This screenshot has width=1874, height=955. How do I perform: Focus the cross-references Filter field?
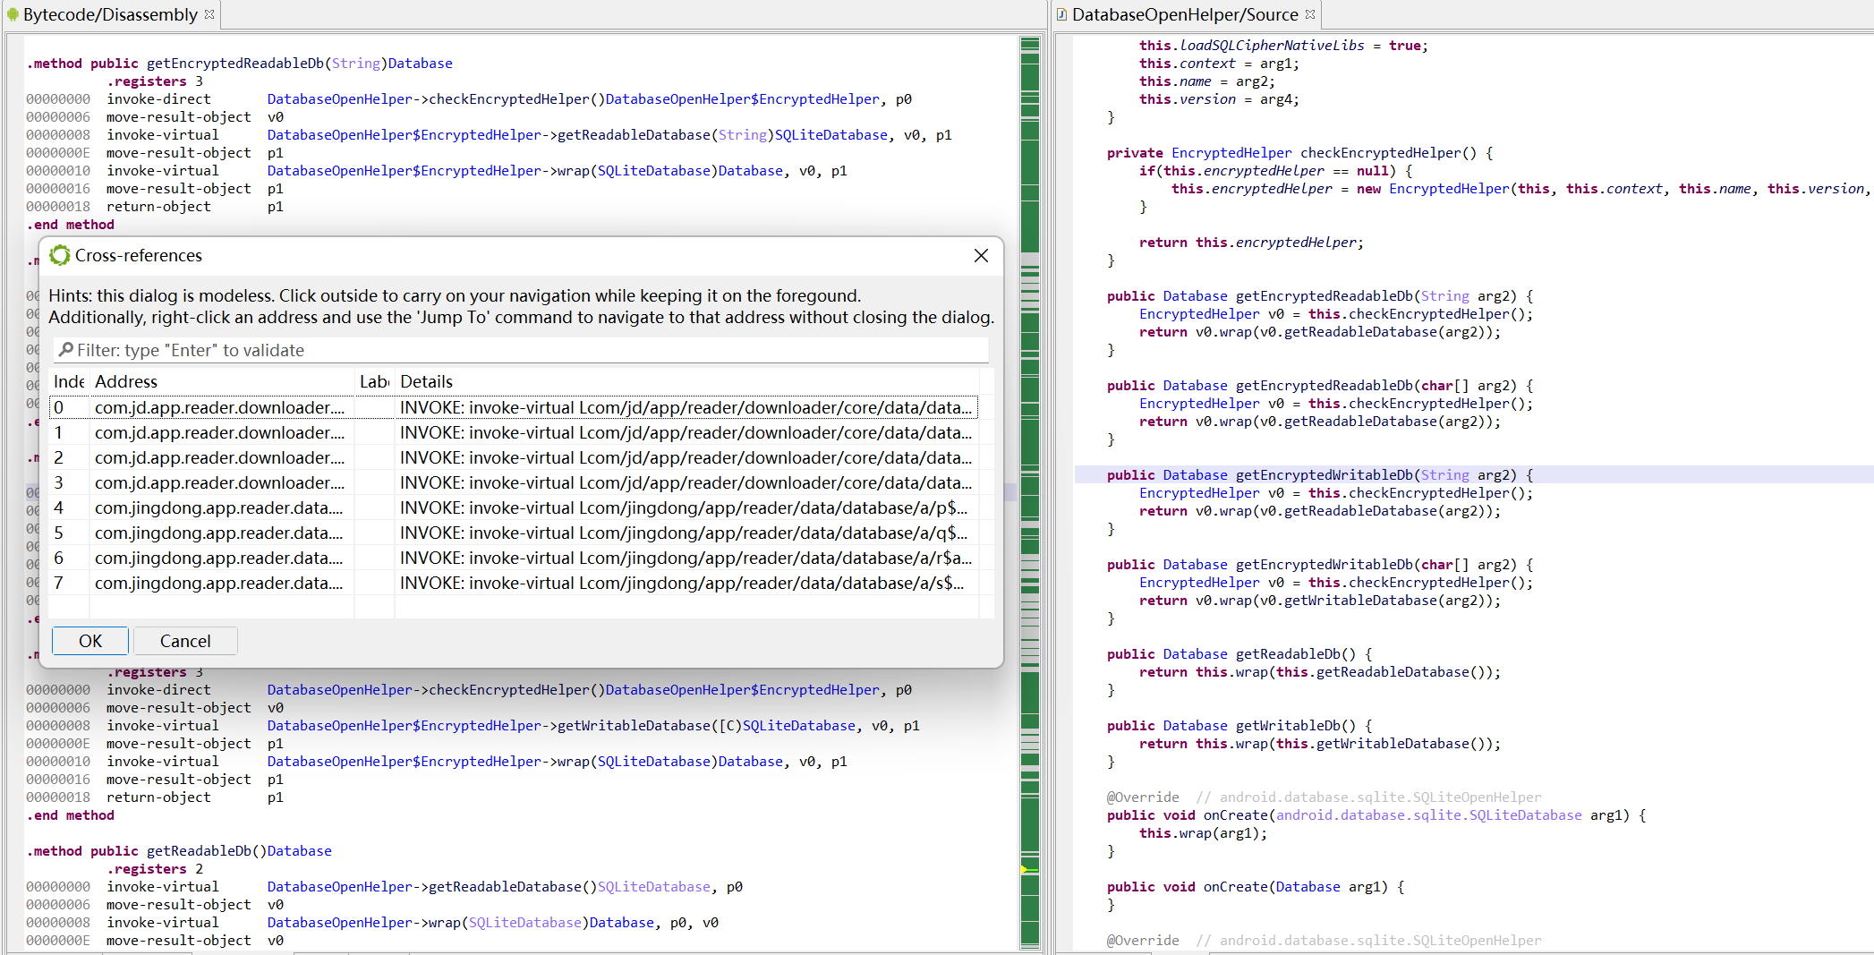click(521, 350)
